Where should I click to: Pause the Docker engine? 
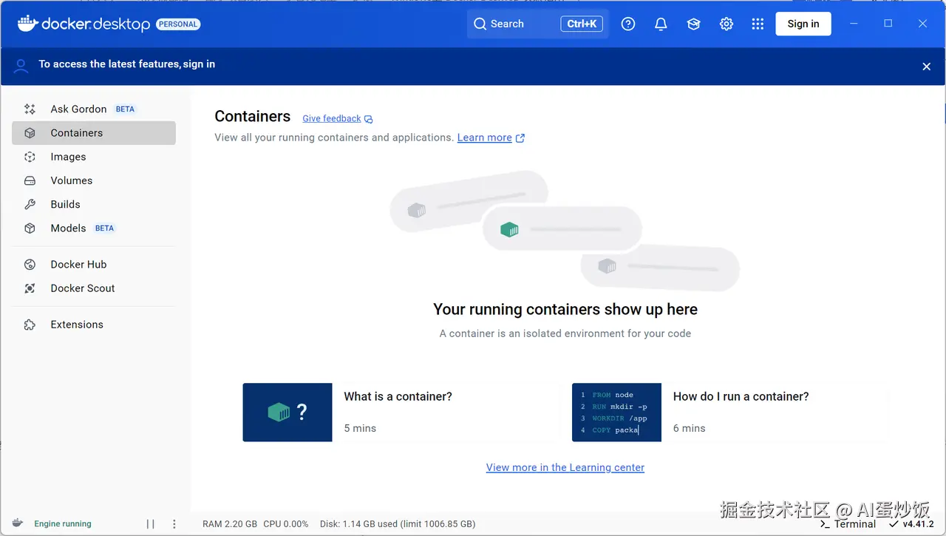151,524
